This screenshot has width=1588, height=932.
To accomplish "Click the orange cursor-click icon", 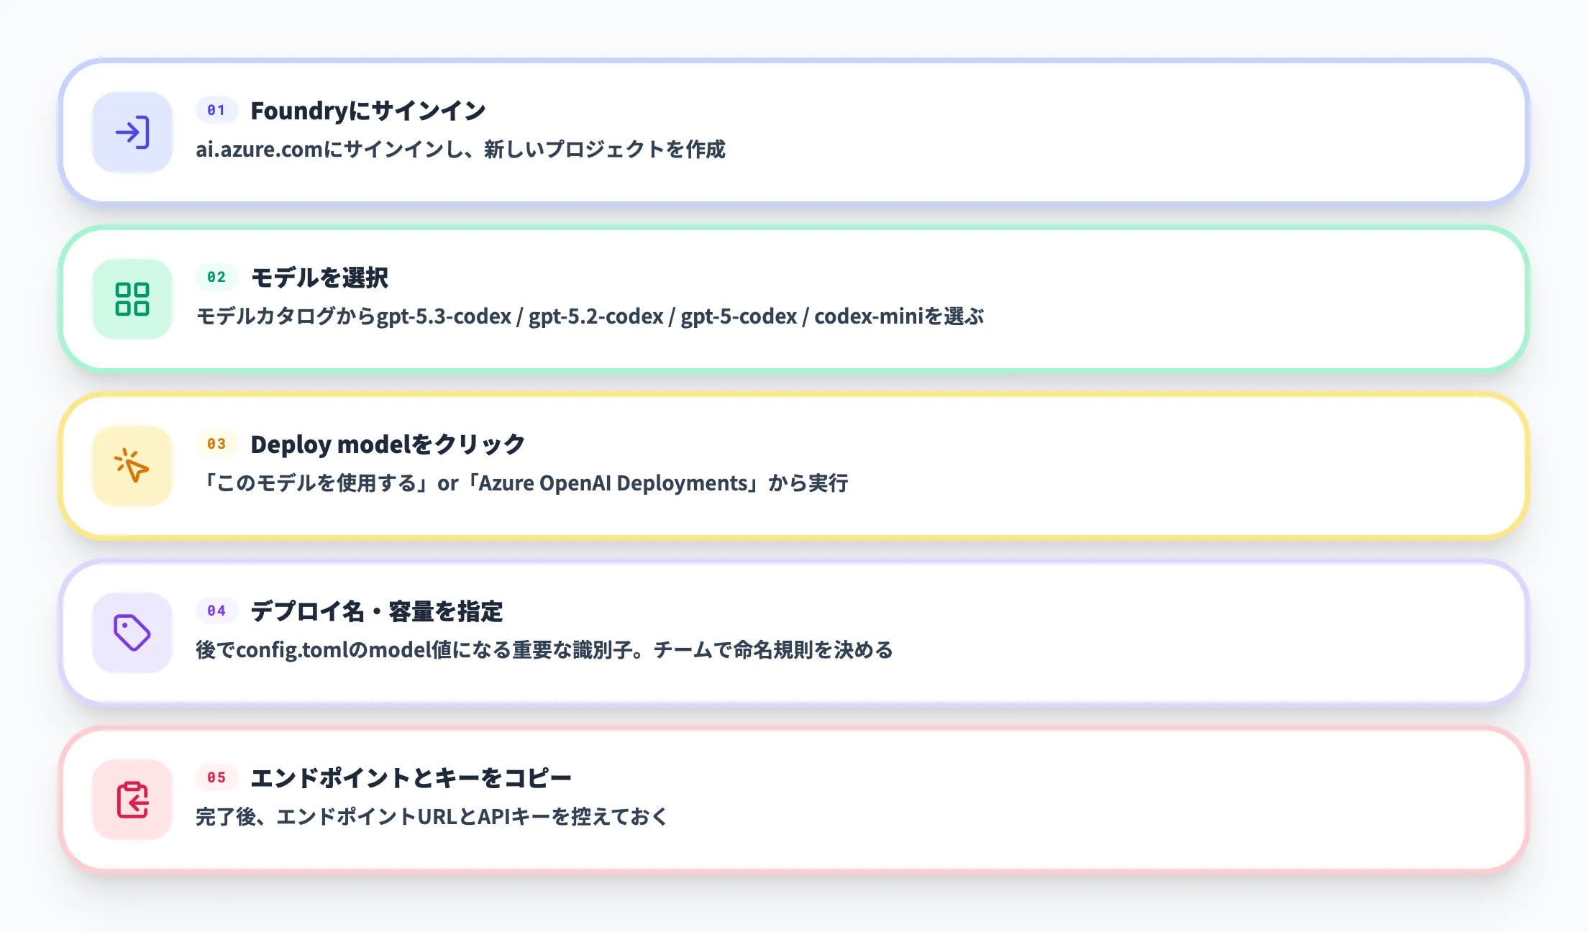I will point(132,466).
